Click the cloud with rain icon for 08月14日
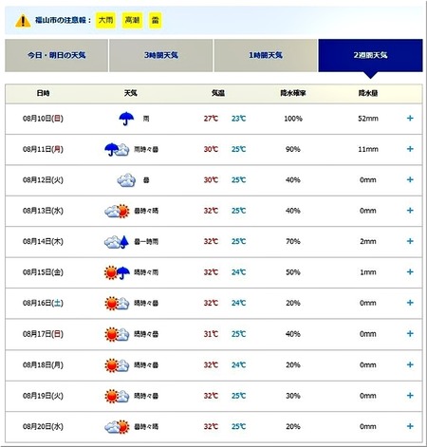This screenshot has height=447, width=427. click(x=117, y=242)
